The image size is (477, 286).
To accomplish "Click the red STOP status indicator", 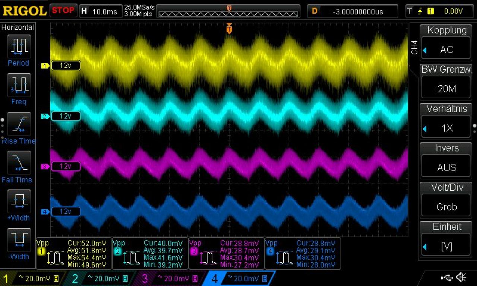I will coord(63,10).
